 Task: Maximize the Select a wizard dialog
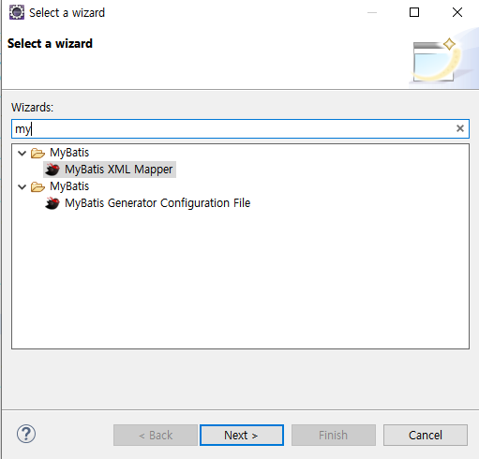tap(414, 12)
